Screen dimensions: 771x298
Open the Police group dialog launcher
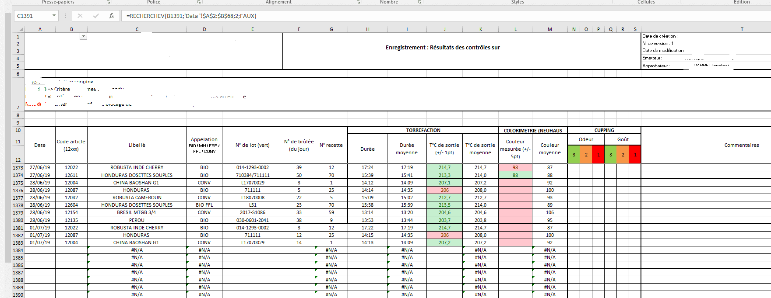(x=199, y=2)
